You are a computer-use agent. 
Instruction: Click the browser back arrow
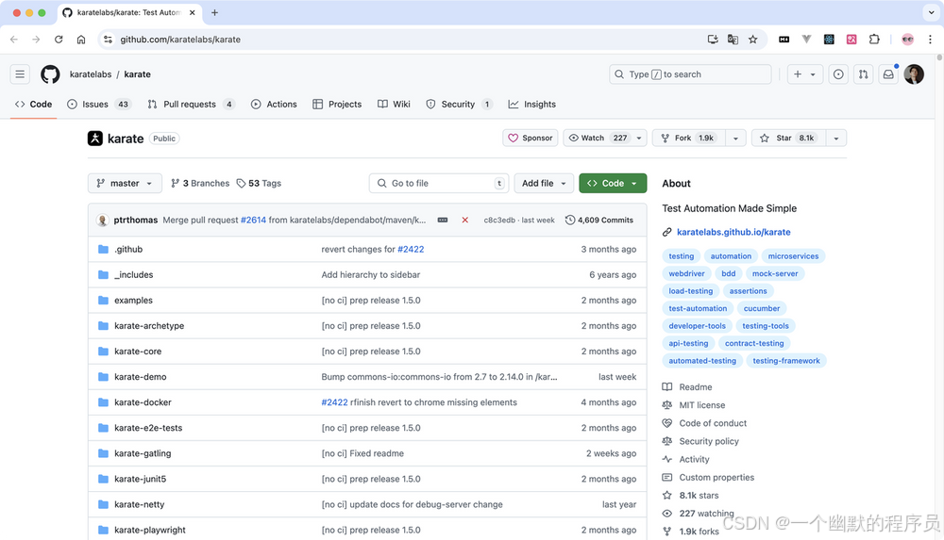coord(14,39)
